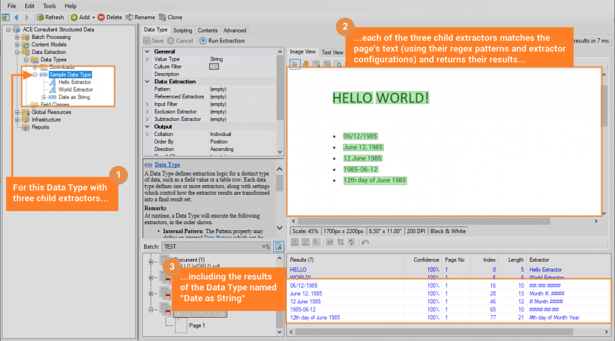Expand the Batch Processing tree node
The width and height of the screenshot is (615, 341).
[16, 37]
